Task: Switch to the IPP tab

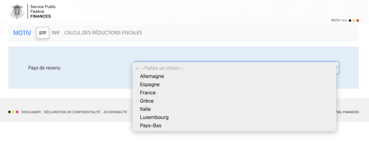Action: tap(43, 33)
